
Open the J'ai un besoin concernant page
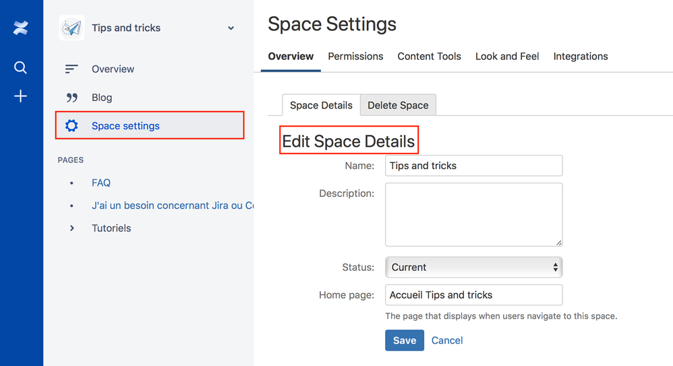point(173,206)
